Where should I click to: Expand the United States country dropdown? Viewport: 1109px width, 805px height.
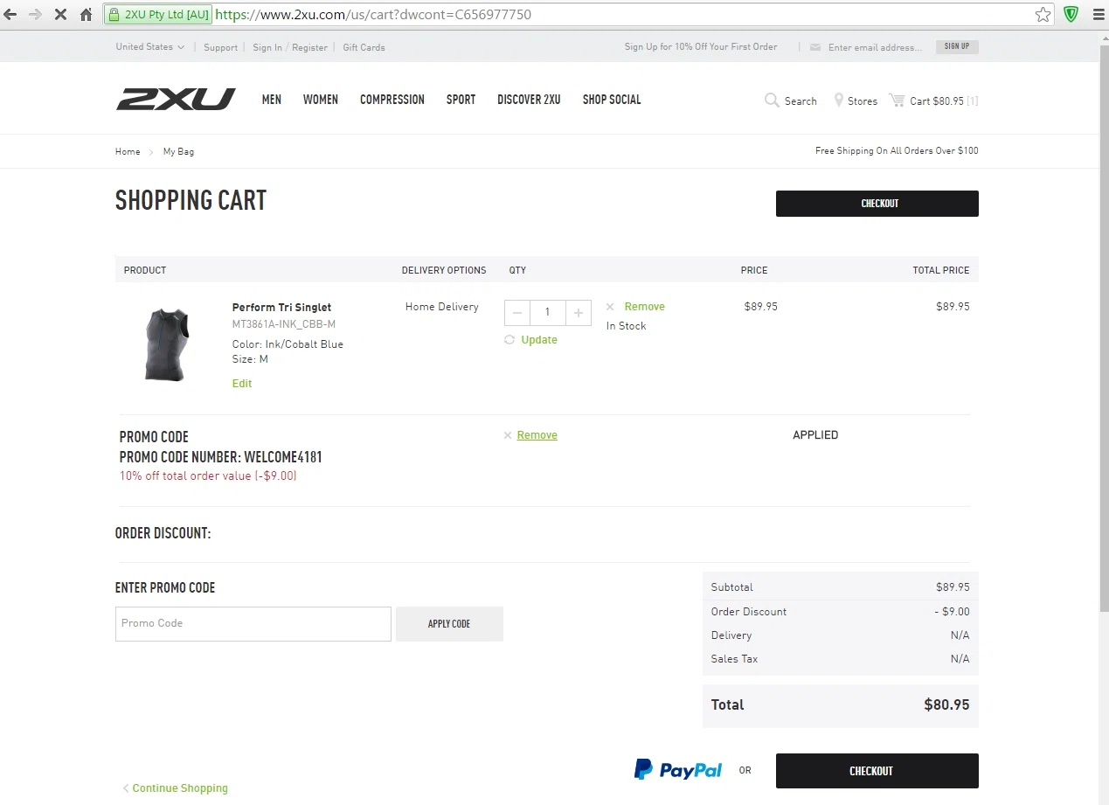tap(150, 47)
